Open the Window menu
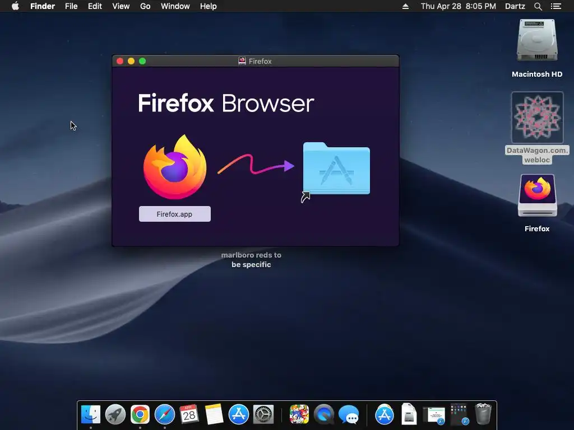574x430 pixels. (175, 6)
